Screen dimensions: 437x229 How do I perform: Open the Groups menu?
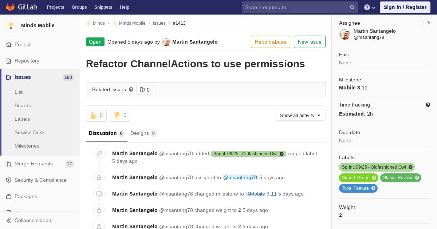click(79, 7)
